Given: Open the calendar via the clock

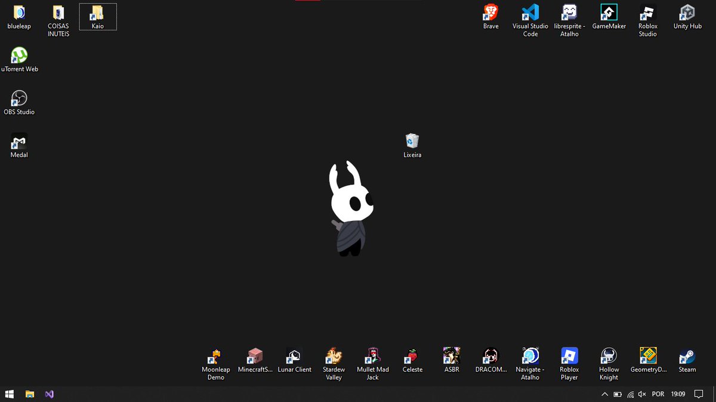Looking at the screenshot, I should pos(678,394).
